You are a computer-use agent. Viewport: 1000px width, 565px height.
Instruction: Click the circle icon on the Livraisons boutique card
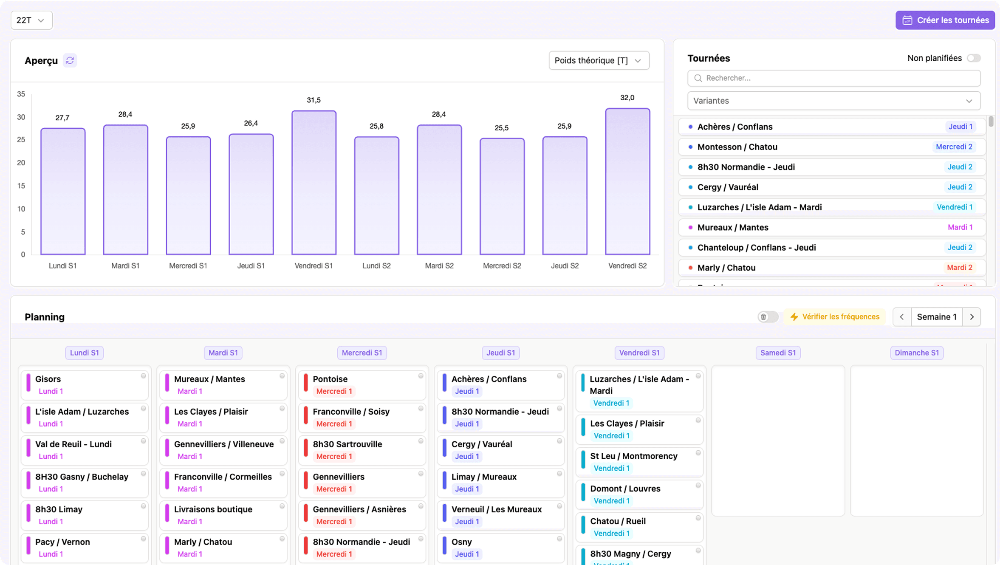[282, 506]
